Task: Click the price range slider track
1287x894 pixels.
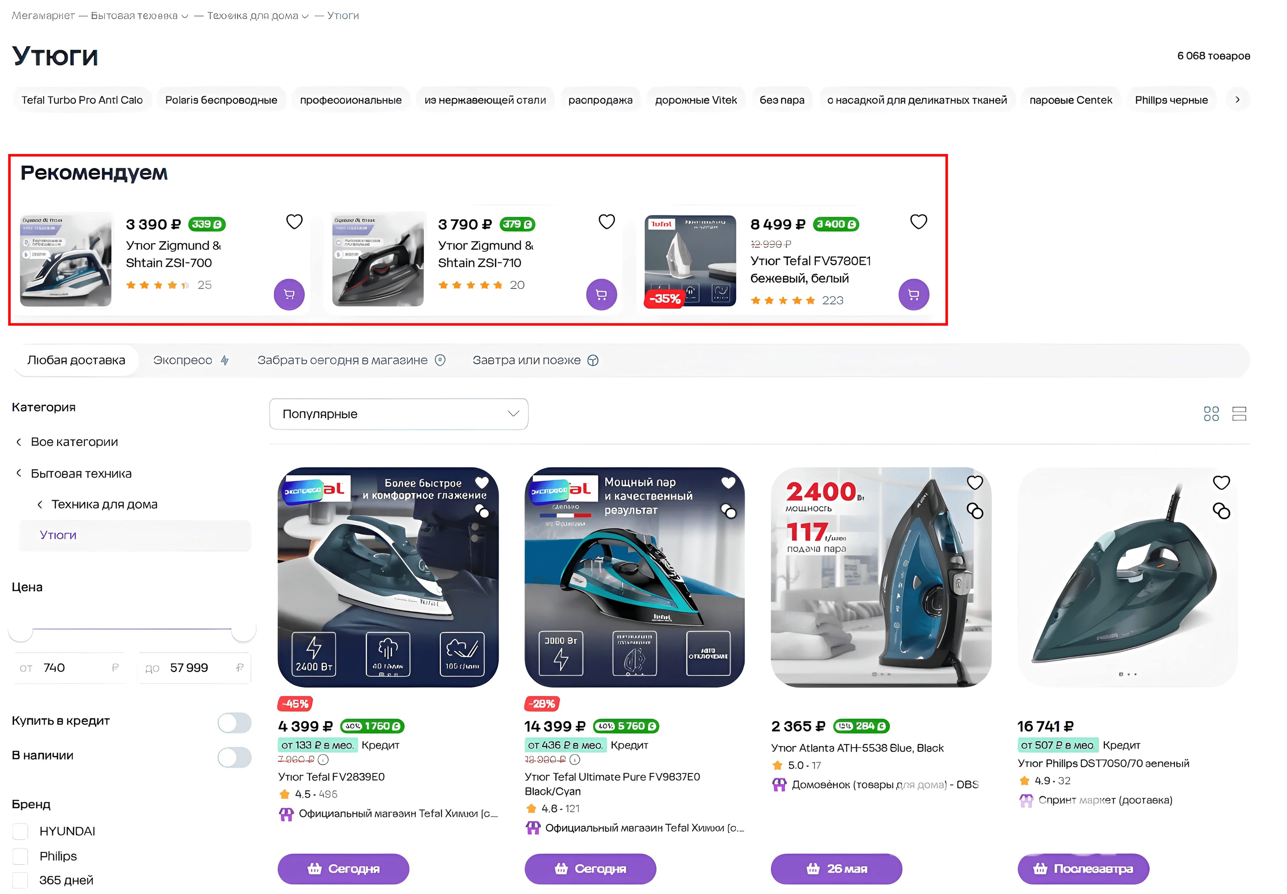Action: [x=132, y=629]
